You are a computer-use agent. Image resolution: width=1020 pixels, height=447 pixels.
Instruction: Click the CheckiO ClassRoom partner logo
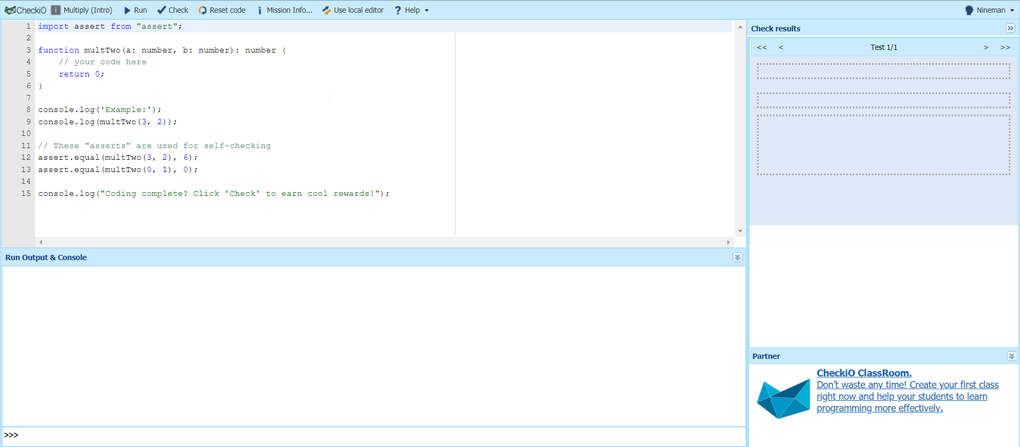(784, 398)
